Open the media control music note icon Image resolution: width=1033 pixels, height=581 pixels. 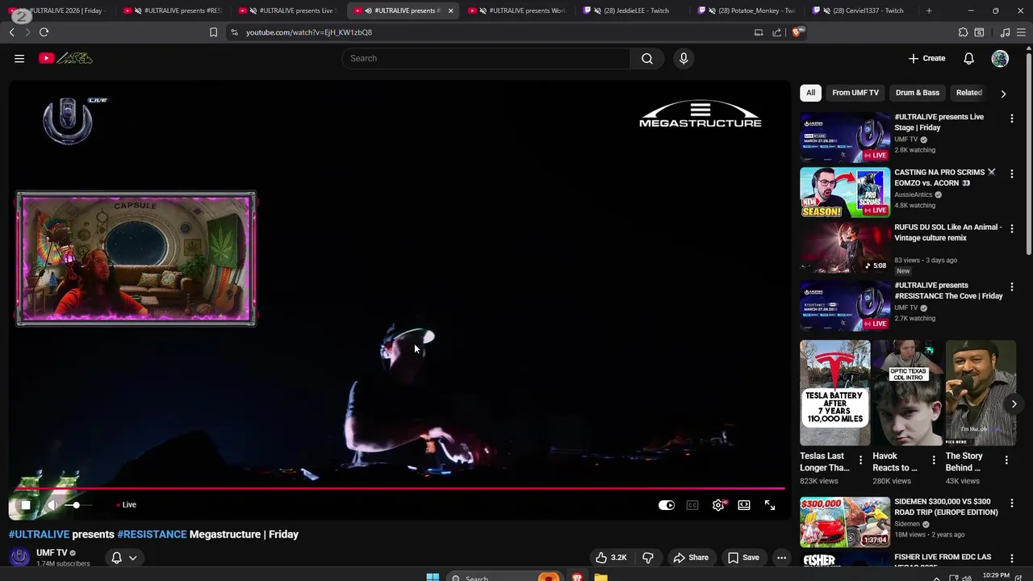[x=1005, y=32]
